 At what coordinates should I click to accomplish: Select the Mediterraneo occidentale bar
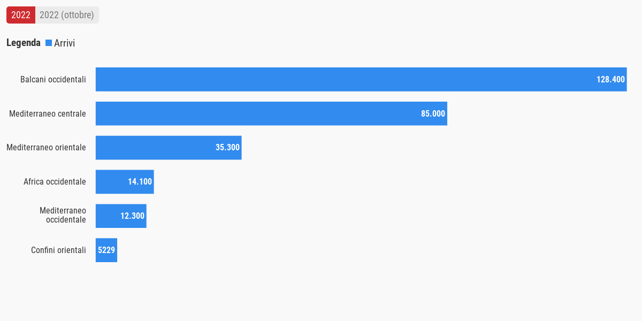121,216
